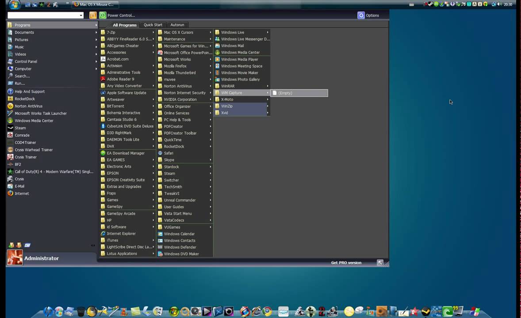Open the Computer menu entry
The image size is (521, 318).
tap(52, 69)
